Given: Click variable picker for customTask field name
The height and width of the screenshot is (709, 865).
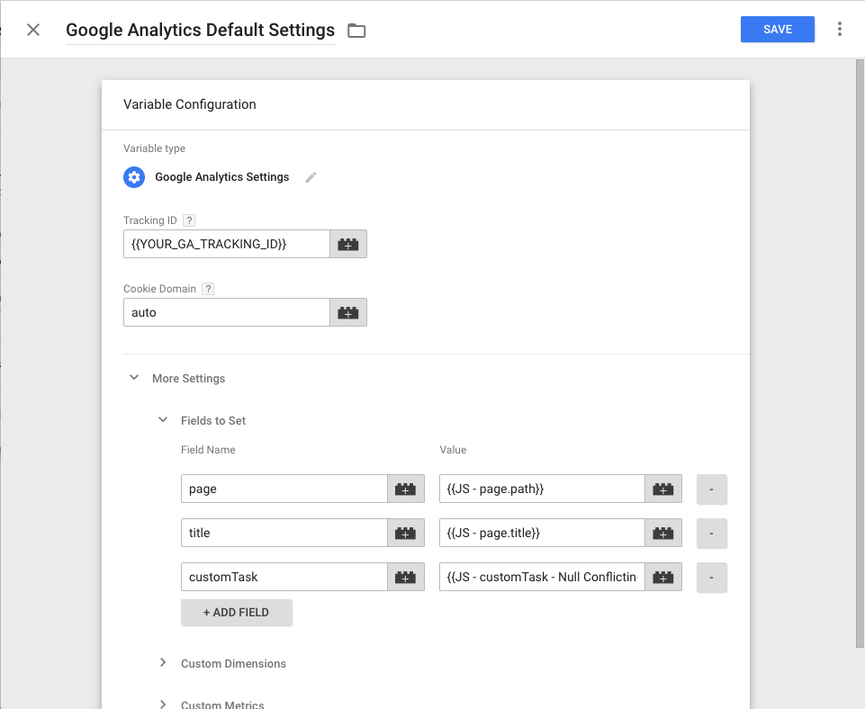Looking at the screenshot, I should 406,577.
